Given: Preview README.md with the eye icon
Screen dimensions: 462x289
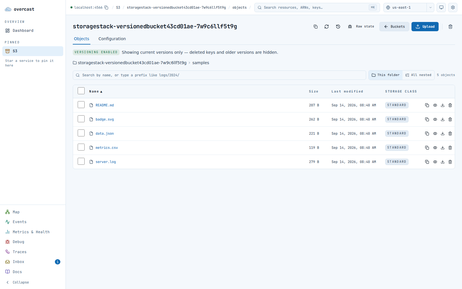Looking at the screenshot, I should click(435, 105).
